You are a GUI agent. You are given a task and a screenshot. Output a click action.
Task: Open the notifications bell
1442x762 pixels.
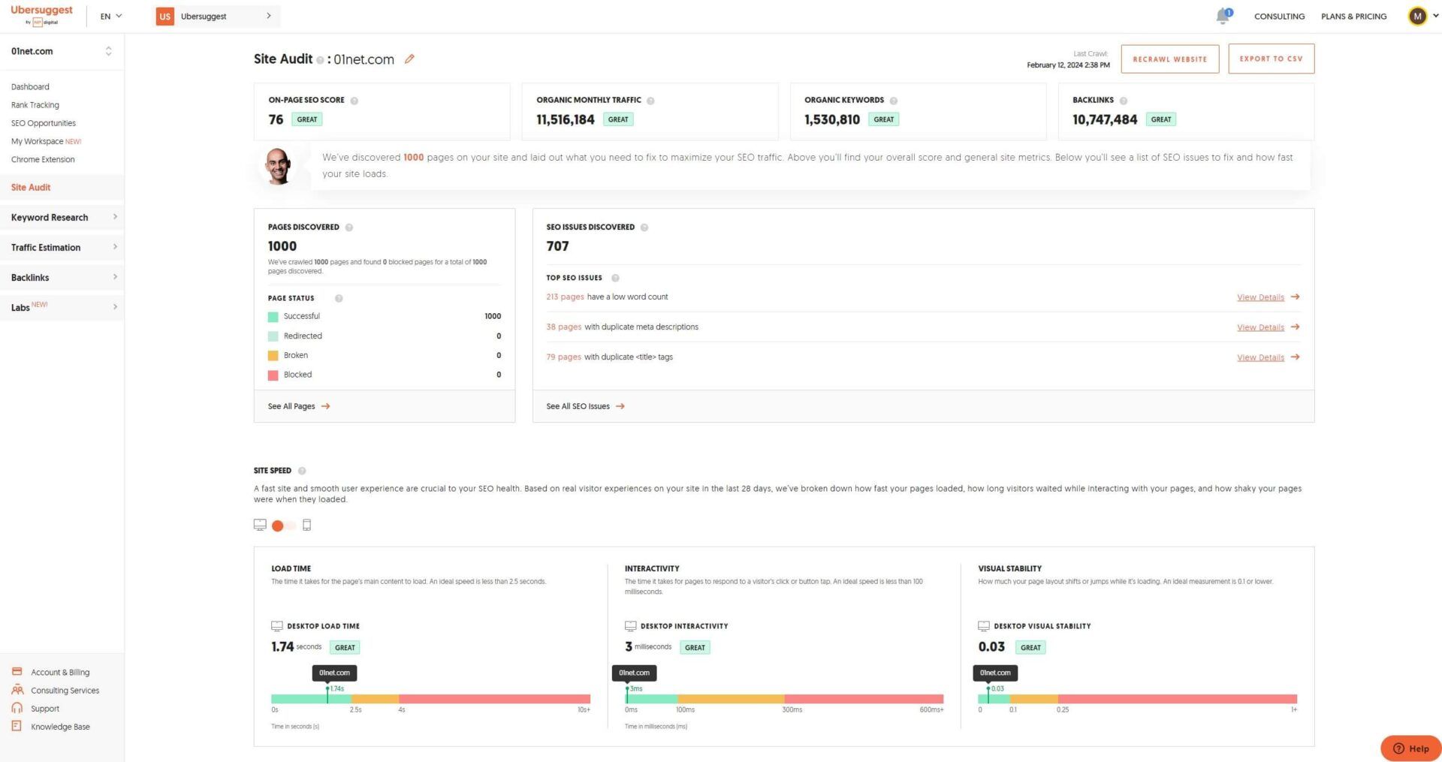1223,16
